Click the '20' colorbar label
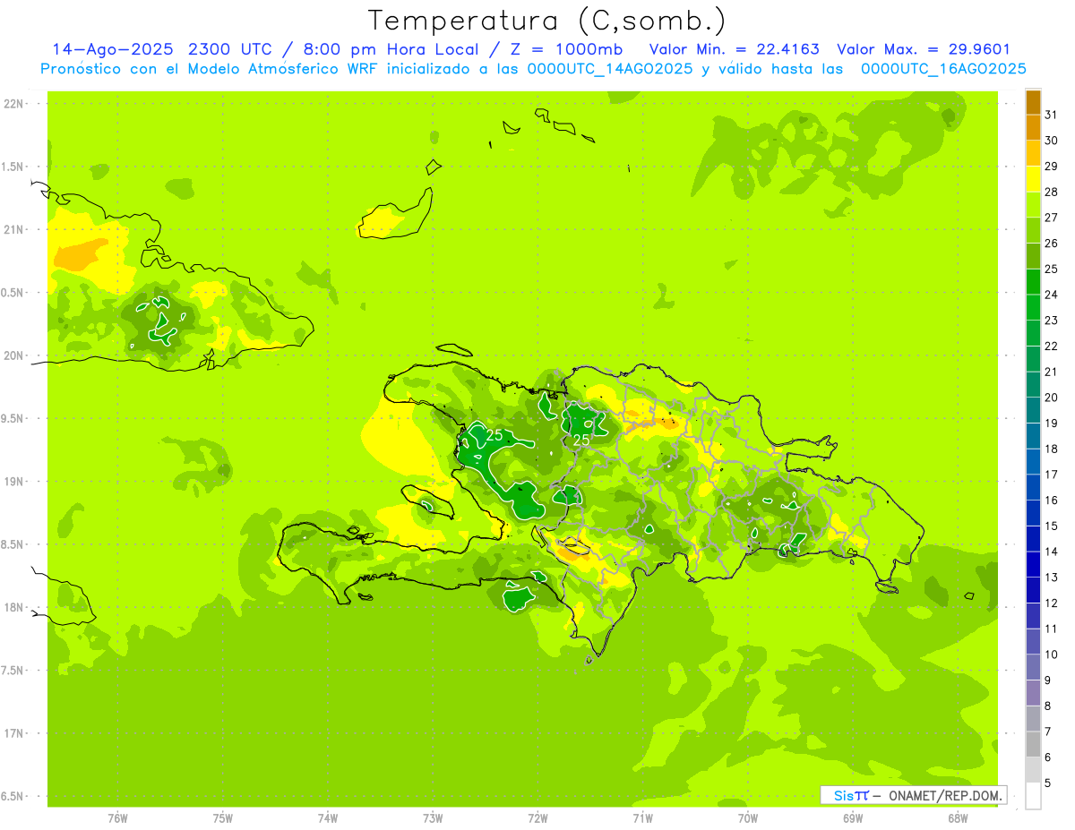The image size is (1075, 830). [x=1052, y=398]
